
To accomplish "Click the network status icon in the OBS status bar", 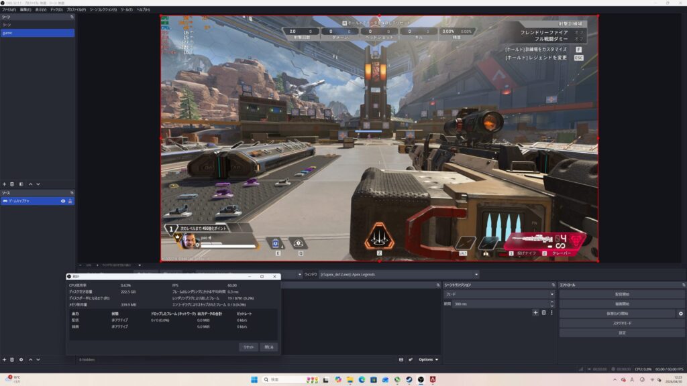I will click(581, 369).
